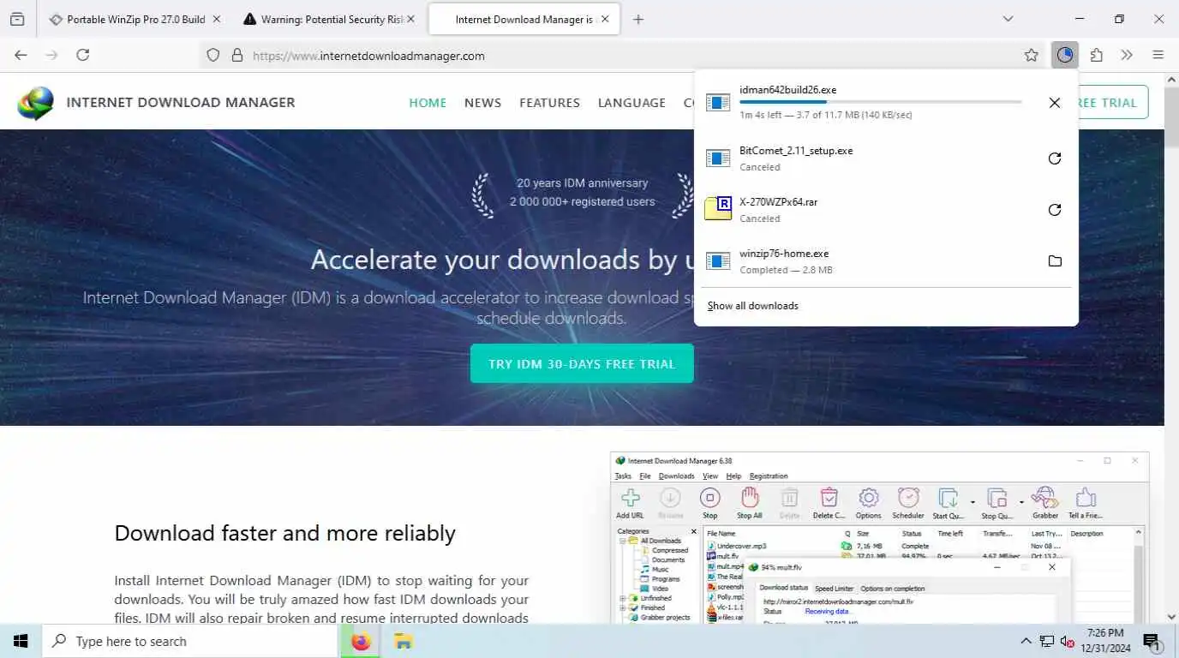Click the downloads toolbar button
The height and width of the screenshot is (658, 1179).
coord(1065,55)
